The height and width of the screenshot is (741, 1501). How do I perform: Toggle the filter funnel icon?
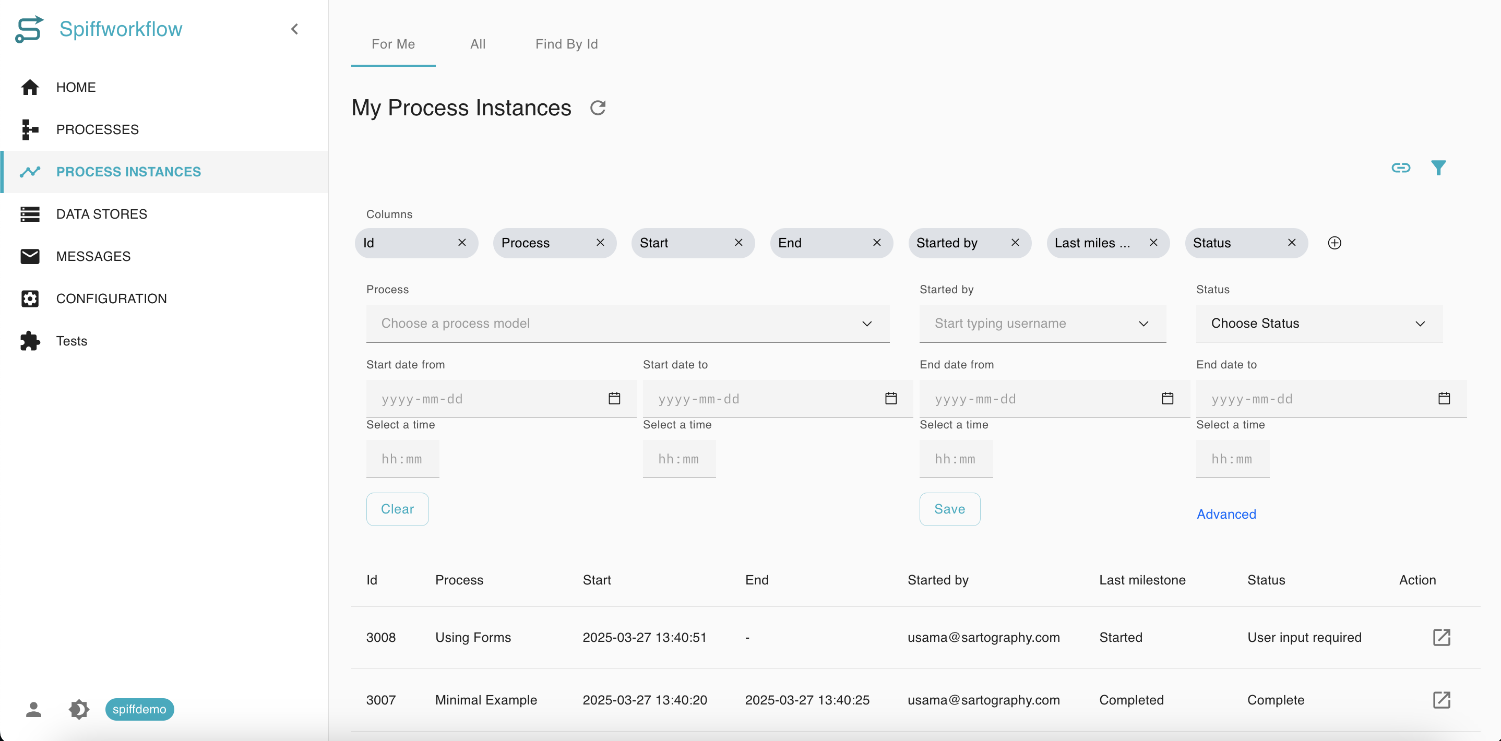[1438, 168]
